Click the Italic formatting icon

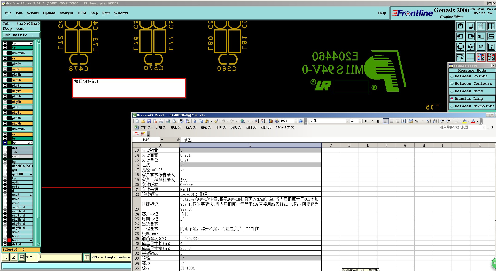click(372, 121)
